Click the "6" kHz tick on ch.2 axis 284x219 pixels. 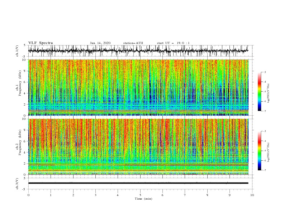point(25,141)
